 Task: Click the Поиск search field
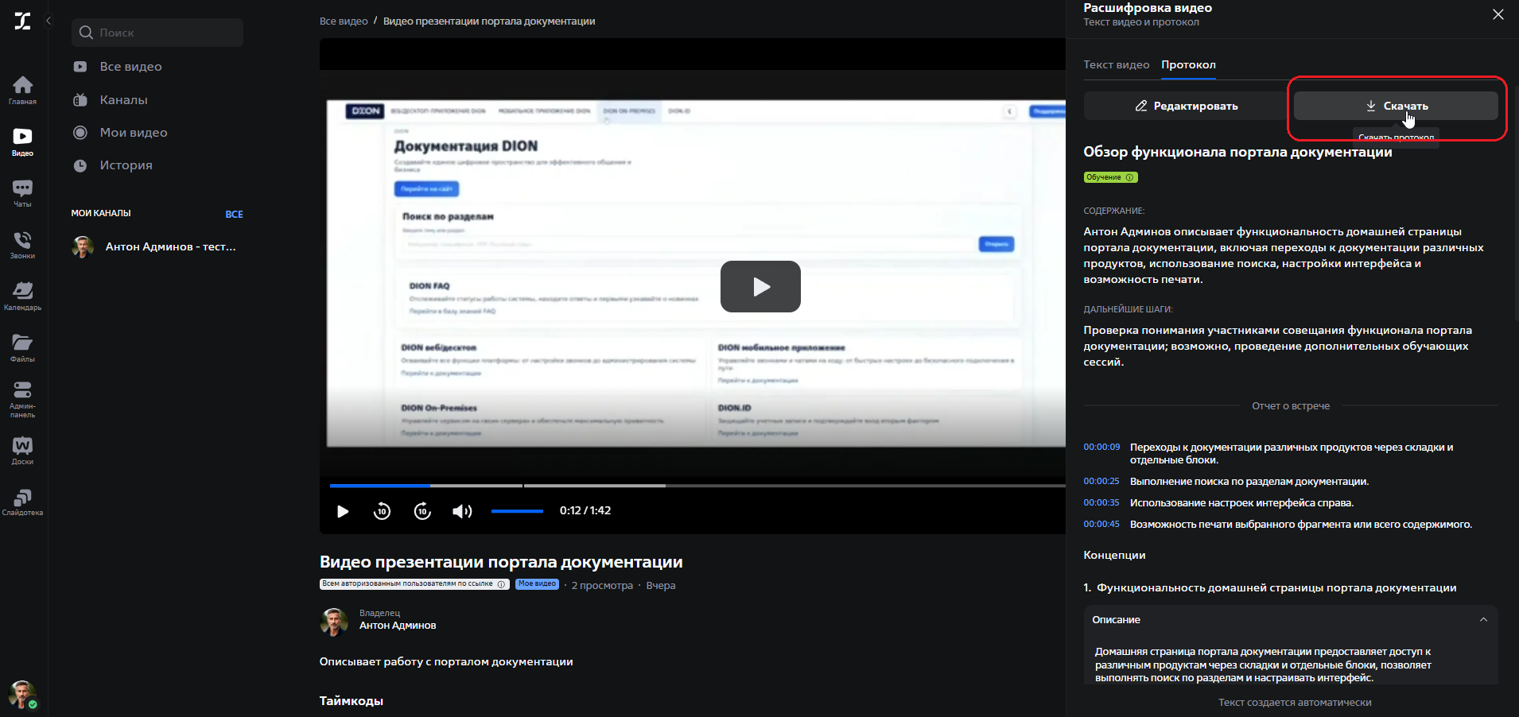click(x=157, y=32)
